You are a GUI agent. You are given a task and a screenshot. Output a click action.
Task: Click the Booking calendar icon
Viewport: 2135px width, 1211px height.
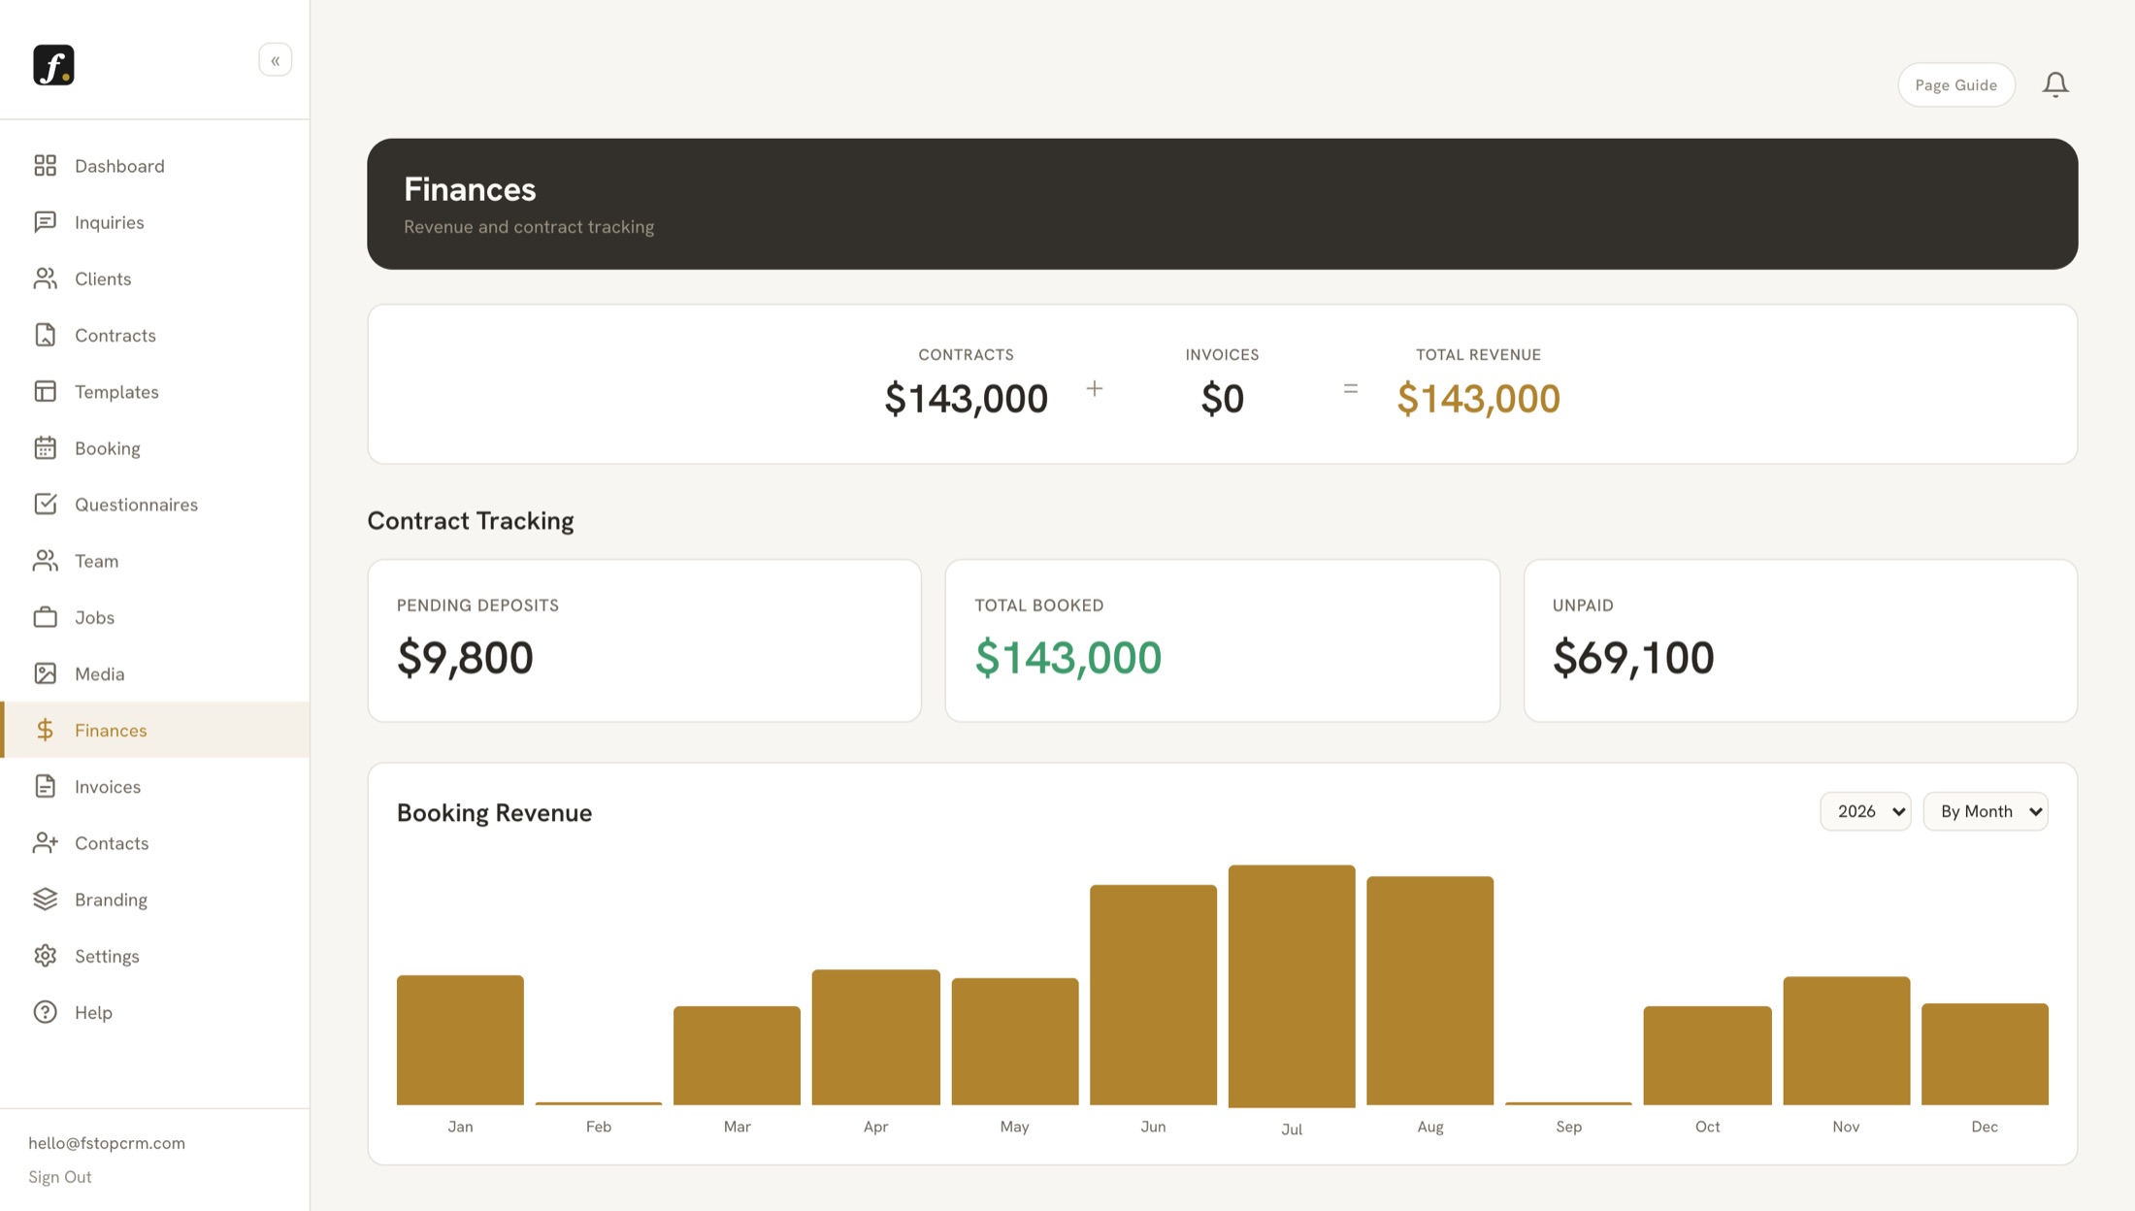46,447
